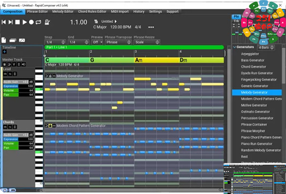The width and height of the screenshot is (286, 194).
Task: Adjust the Chords track Pan slider
Action: [x=18, y=148]
